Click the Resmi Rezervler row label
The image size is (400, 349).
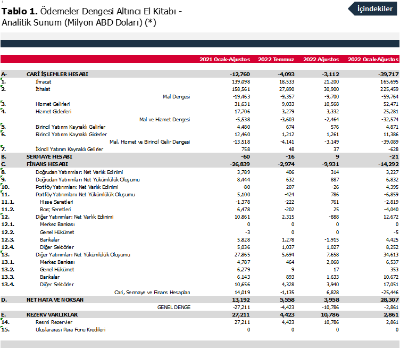(x=54, y=322)
